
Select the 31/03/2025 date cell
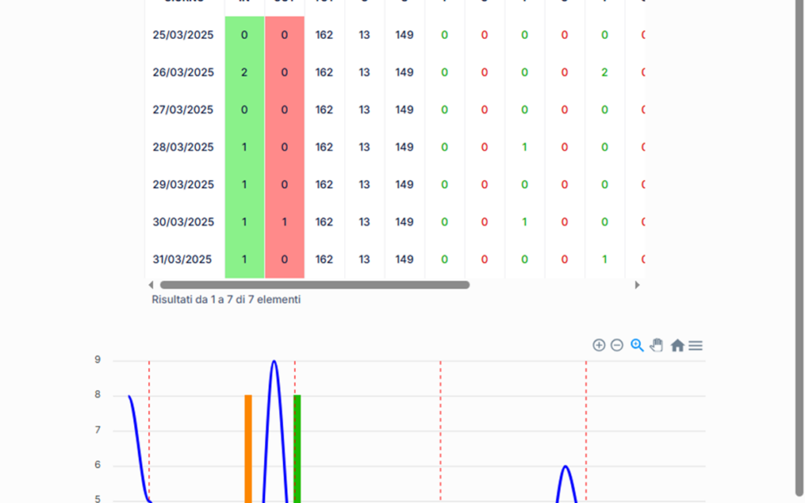[183, 260]
